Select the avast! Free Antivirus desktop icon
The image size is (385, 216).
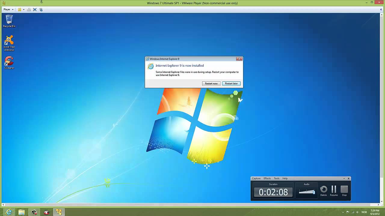(x=9, y=43)
